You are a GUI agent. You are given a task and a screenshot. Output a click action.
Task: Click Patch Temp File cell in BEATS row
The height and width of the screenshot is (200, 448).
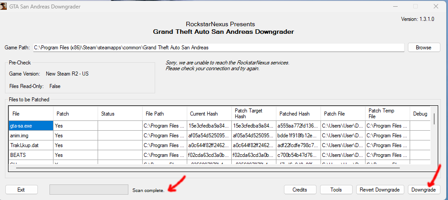pyautogui.click(x=387, y=155)
